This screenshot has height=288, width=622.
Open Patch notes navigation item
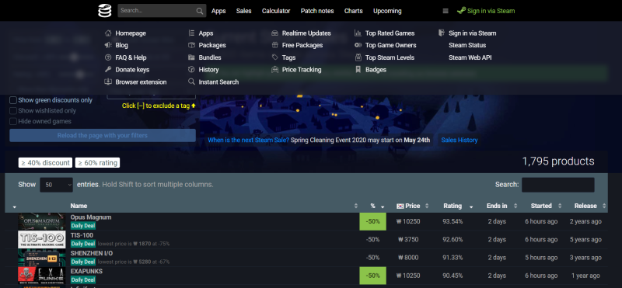tap(317, 11)
